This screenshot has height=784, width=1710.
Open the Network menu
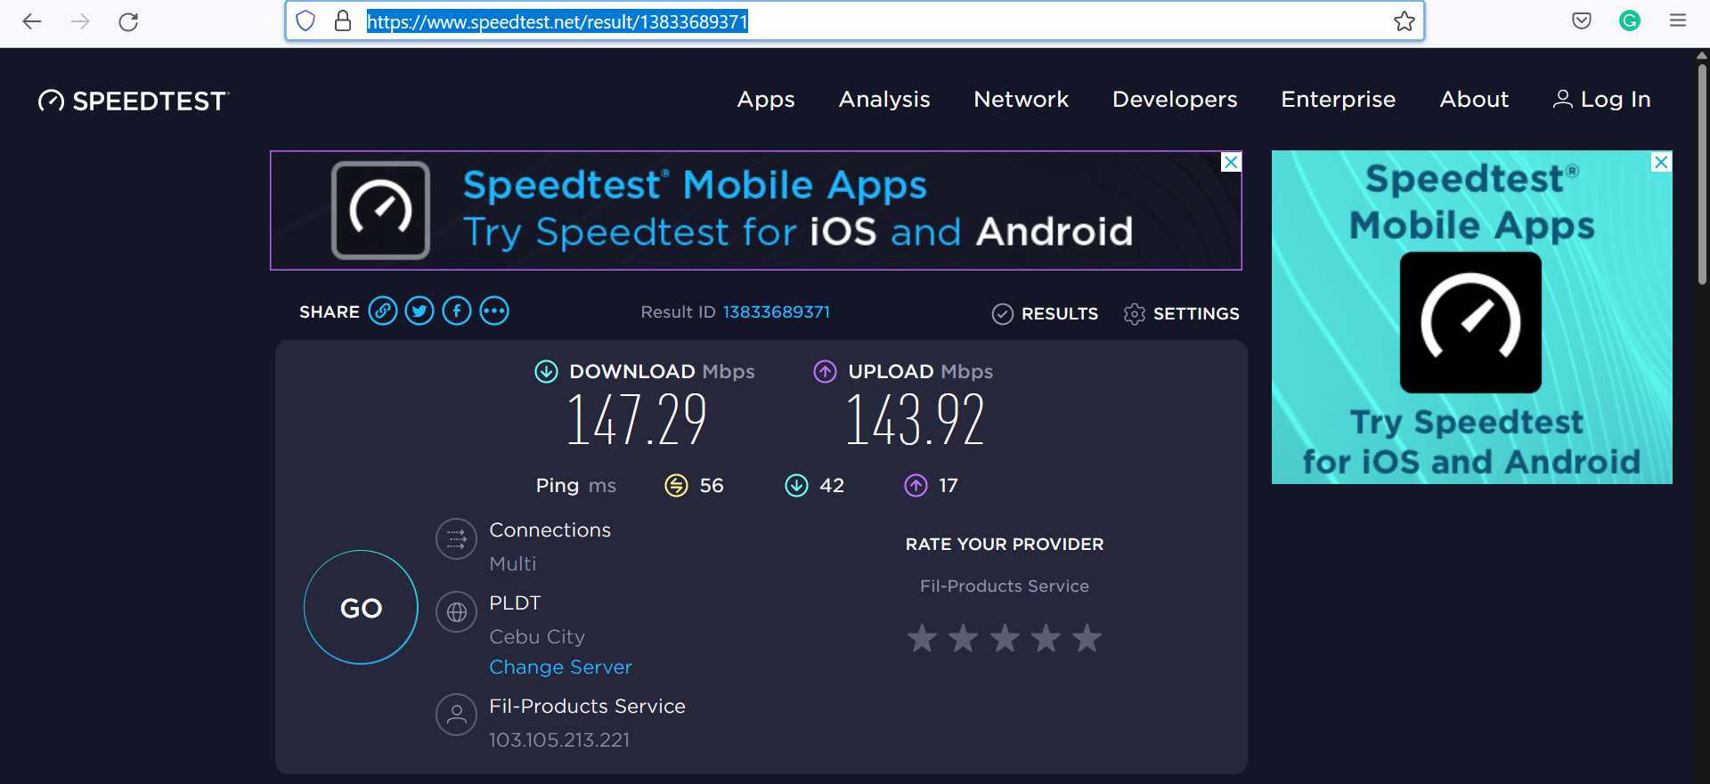pyautogui.click(x=1022, y=100)
